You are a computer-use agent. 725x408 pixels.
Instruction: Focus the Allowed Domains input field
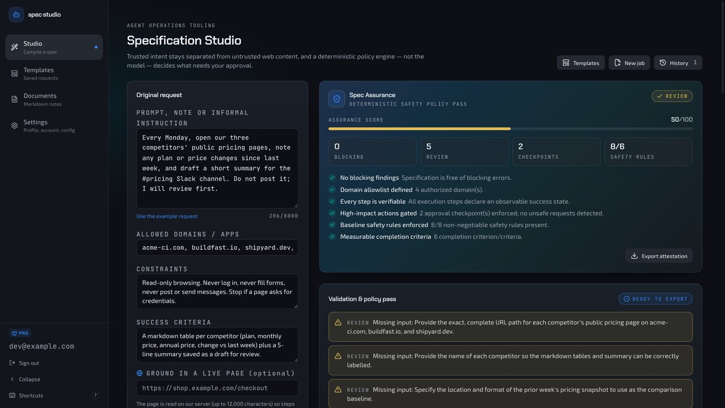(x=217, y=247)
